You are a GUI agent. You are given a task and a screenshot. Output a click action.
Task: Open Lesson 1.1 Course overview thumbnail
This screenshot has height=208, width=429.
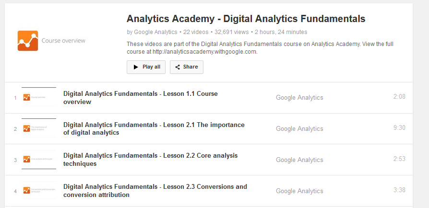39,97
